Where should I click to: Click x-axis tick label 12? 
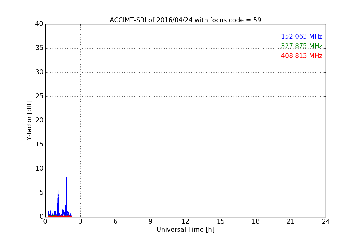pos(186,221)
